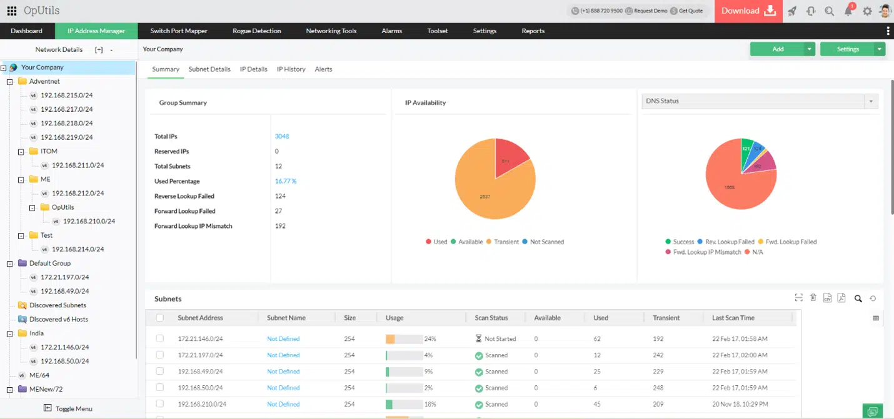894x419 pixels.
Task: Check the box for subnet 192.168.210.0/24
Action: [x=160, y=403]
